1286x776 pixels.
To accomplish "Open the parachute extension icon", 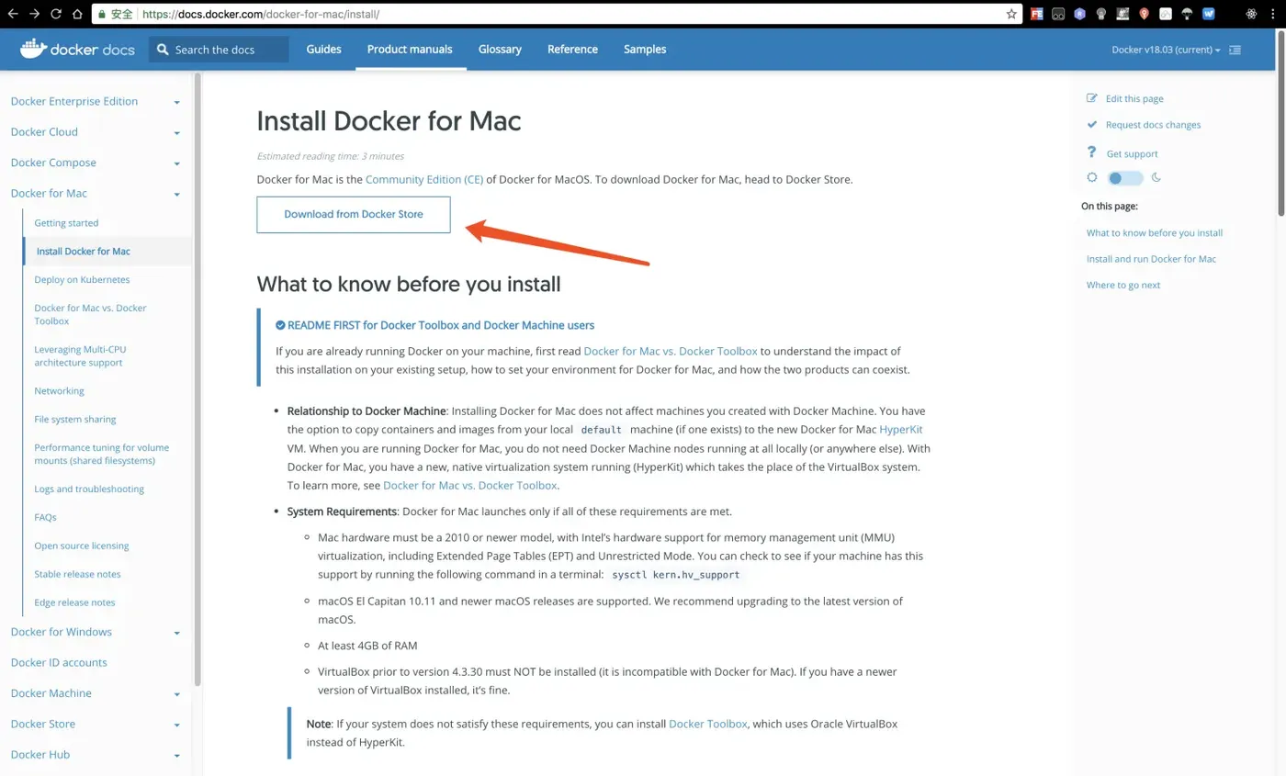I will pos(1187,14).
